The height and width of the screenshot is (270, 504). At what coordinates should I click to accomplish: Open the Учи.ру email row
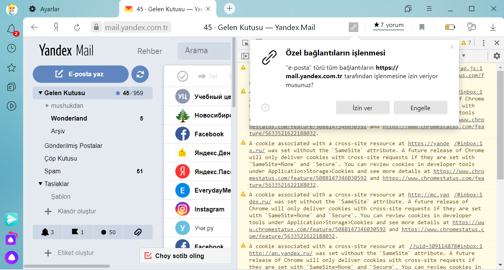pyautogui.click(x=198, y=228)
